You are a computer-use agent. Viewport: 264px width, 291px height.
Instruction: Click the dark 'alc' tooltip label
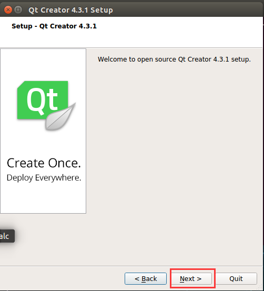point(7,236)
